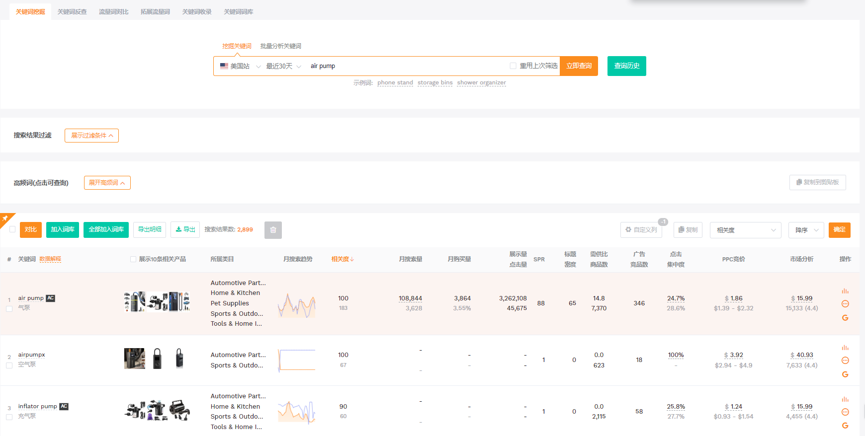
Task: Select the air pump row checkbox
Action: pyautogui.click(x=9, y=309)
